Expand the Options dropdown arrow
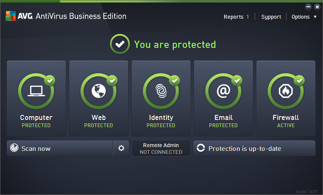 click(x=315, y=17)
